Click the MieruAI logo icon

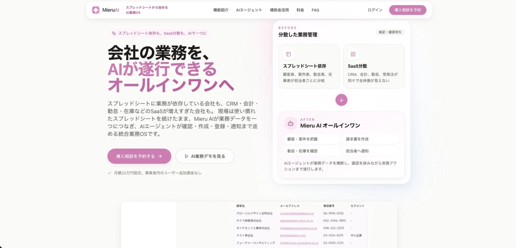(x=95, y=10)
